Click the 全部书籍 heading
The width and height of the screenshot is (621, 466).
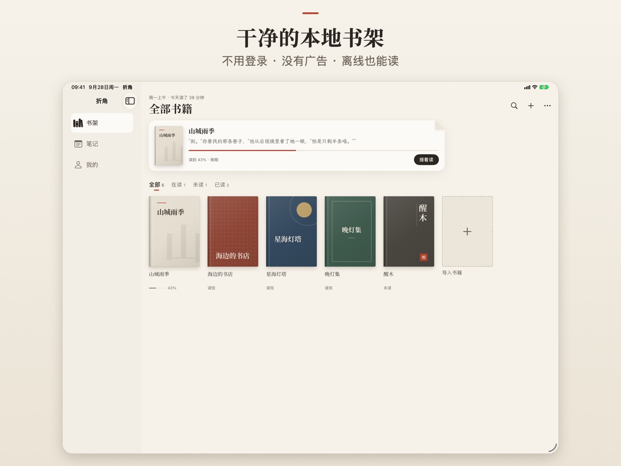pos(171,109)
